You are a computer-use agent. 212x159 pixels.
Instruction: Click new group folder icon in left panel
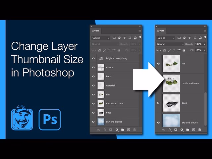[x=123, y=130]
